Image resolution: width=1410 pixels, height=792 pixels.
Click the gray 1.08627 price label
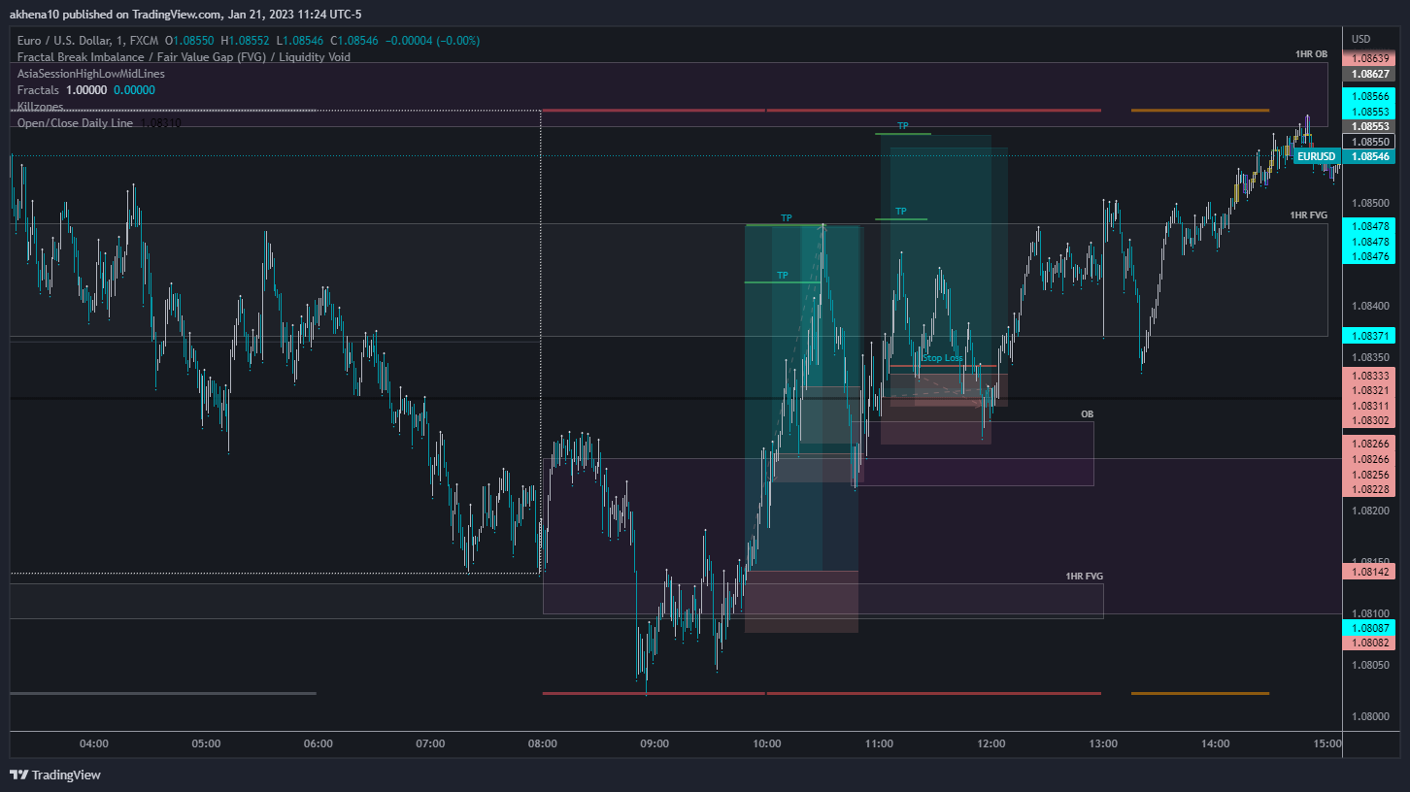tap(1369, 73)
